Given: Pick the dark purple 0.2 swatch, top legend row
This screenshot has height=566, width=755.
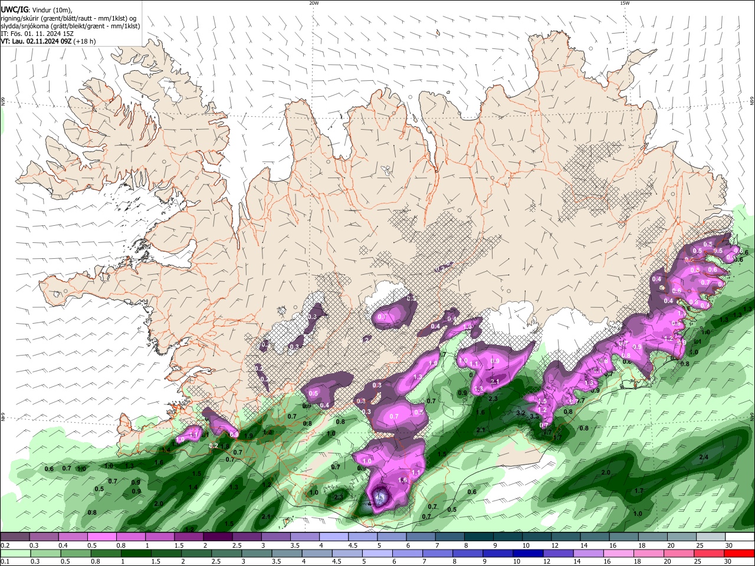Looking at the screenshot, I should click(x=15, y=537).
